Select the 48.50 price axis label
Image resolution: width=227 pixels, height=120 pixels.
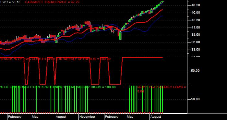[x=196, y=5]
